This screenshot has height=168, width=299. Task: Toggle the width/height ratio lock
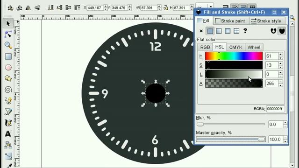tap(166, 8)
